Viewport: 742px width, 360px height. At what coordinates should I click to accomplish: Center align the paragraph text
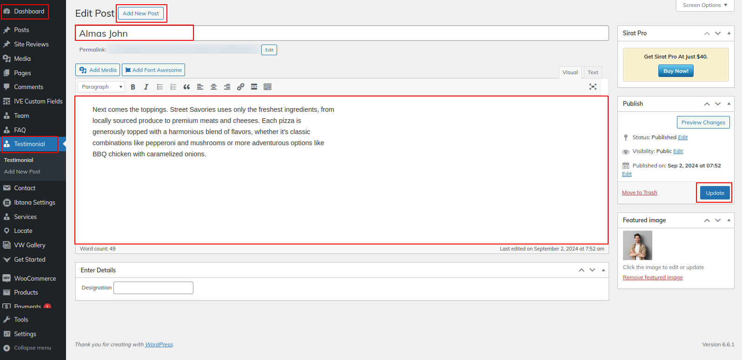coord(213,87)
